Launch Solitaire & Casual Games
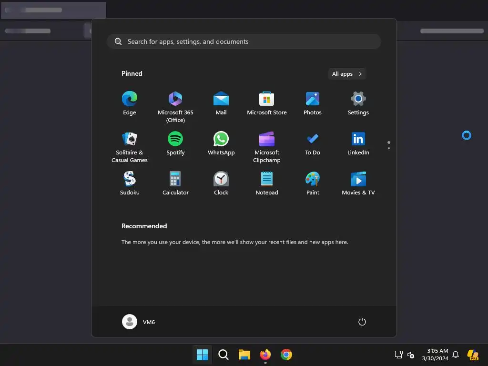This screenshot has height=366, width=488. tap(130, 147)
